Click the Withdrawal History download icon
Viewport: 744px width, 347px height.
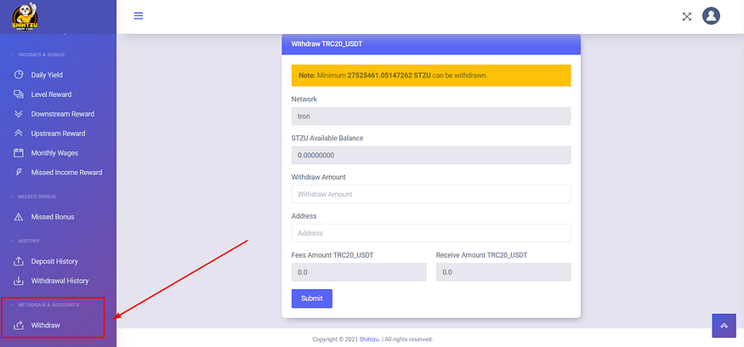[x=19, y=281]
